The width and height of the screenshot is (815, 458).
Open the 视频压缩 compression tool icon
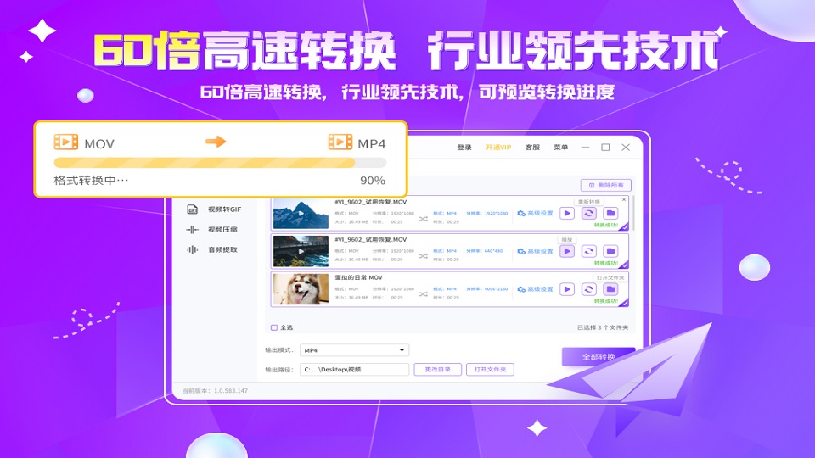[193, 230]
